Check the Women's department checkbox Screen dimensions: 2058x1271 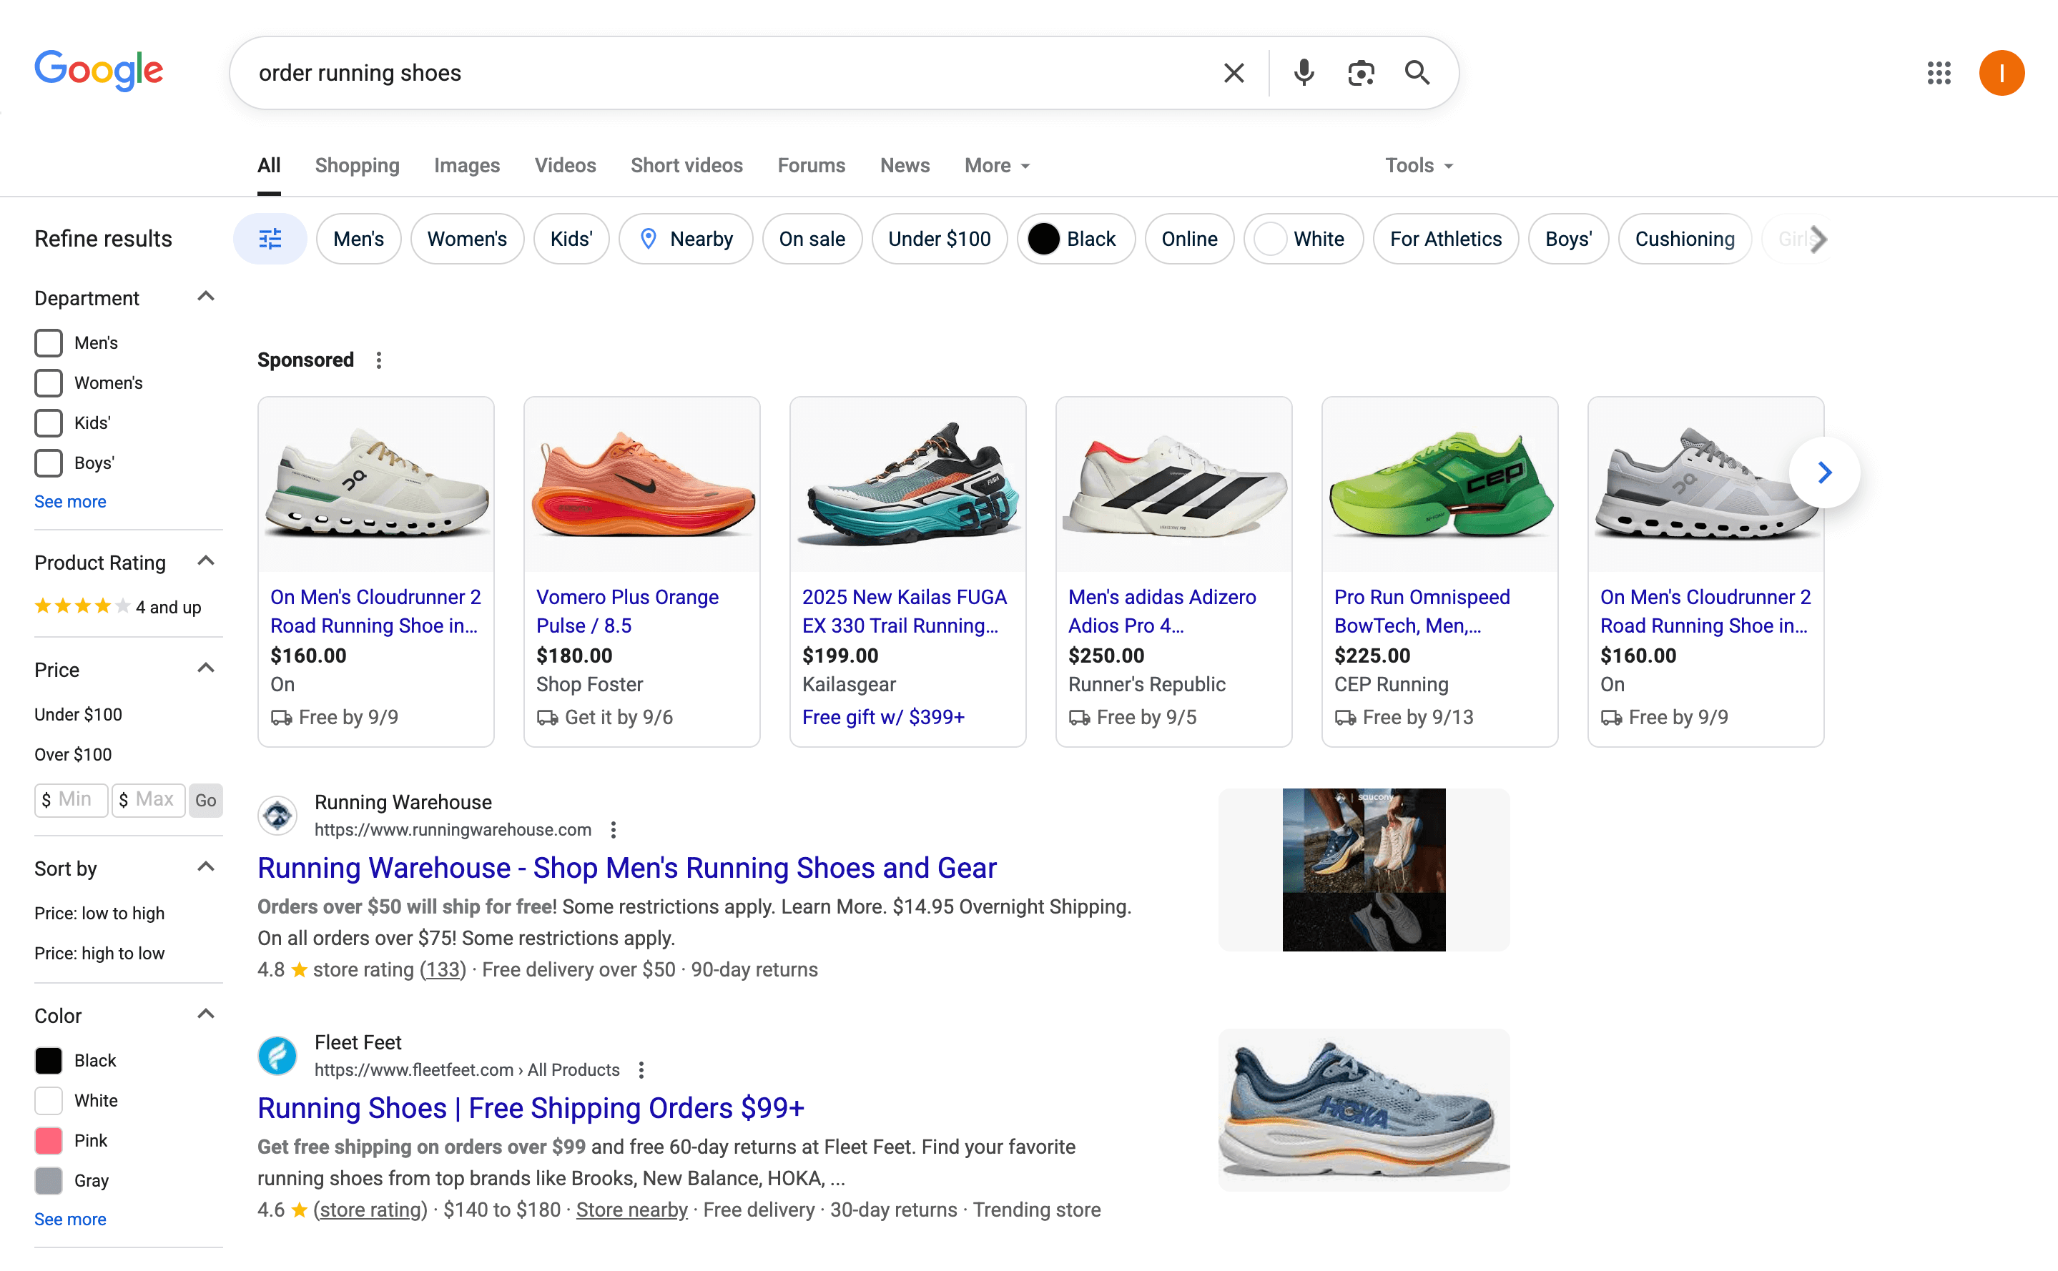coord(49,383)
